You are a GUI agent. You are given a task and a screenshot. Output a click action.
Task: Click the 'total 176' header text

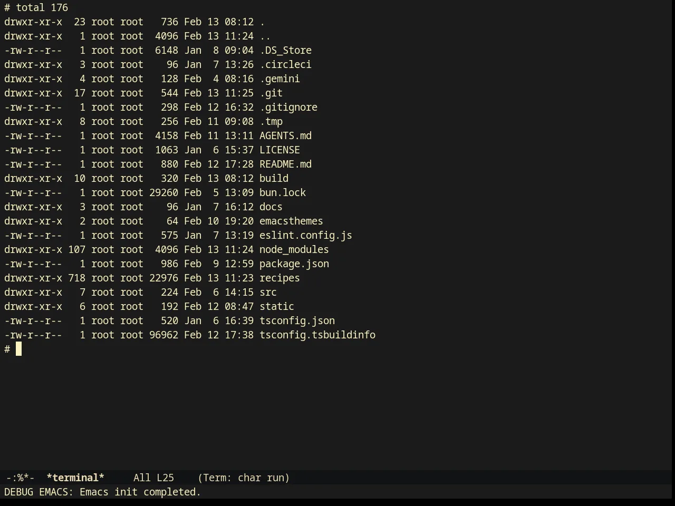pyautogui.click(x=42, y=7)
